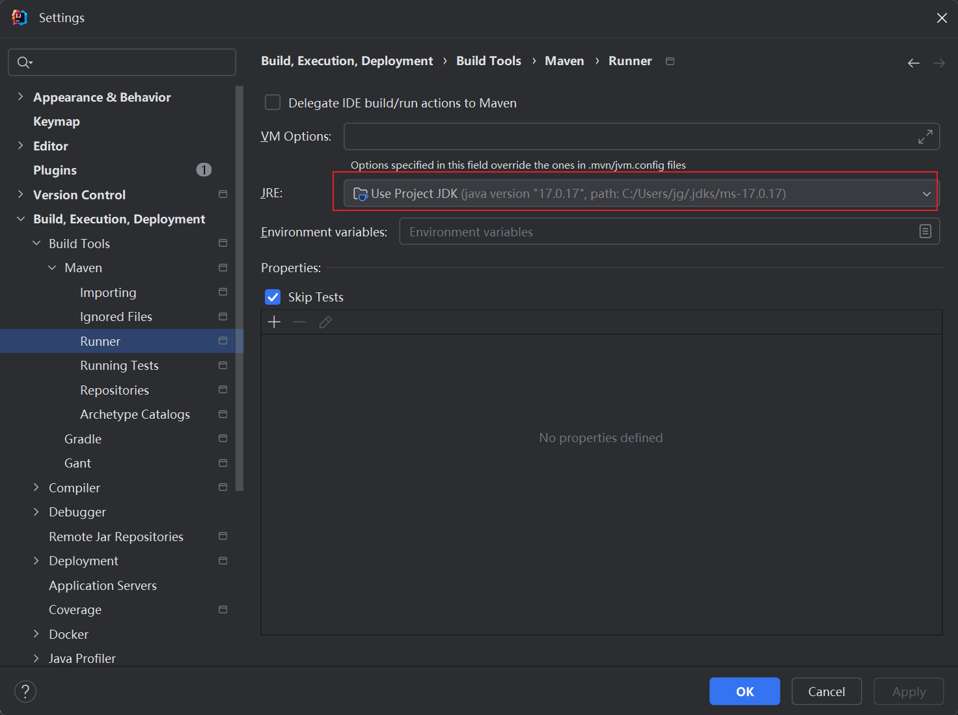Open the JRE Use Project JDK dropdown
The image size is (958, 715).
click(641, 193)
